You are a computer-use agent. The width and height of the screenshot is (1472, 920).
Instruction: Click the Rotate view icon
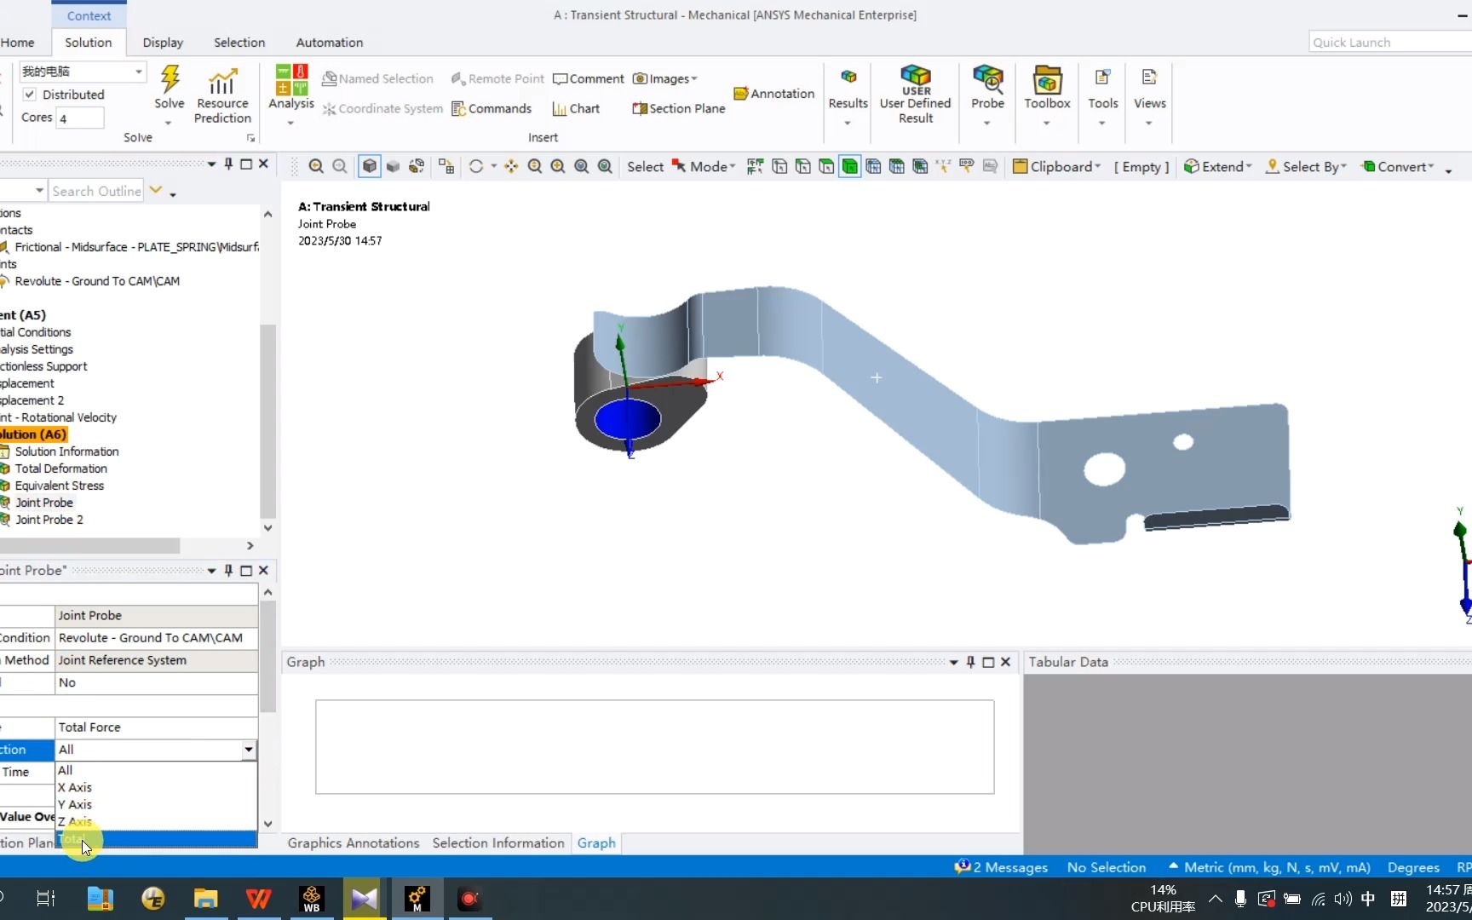[476, 166]
